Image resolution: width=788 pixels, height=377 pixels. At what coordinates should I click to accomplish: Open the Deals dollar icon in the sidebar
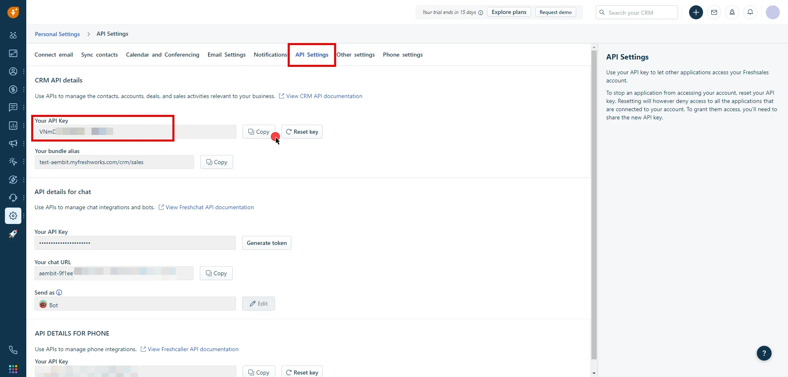[13, 89]
